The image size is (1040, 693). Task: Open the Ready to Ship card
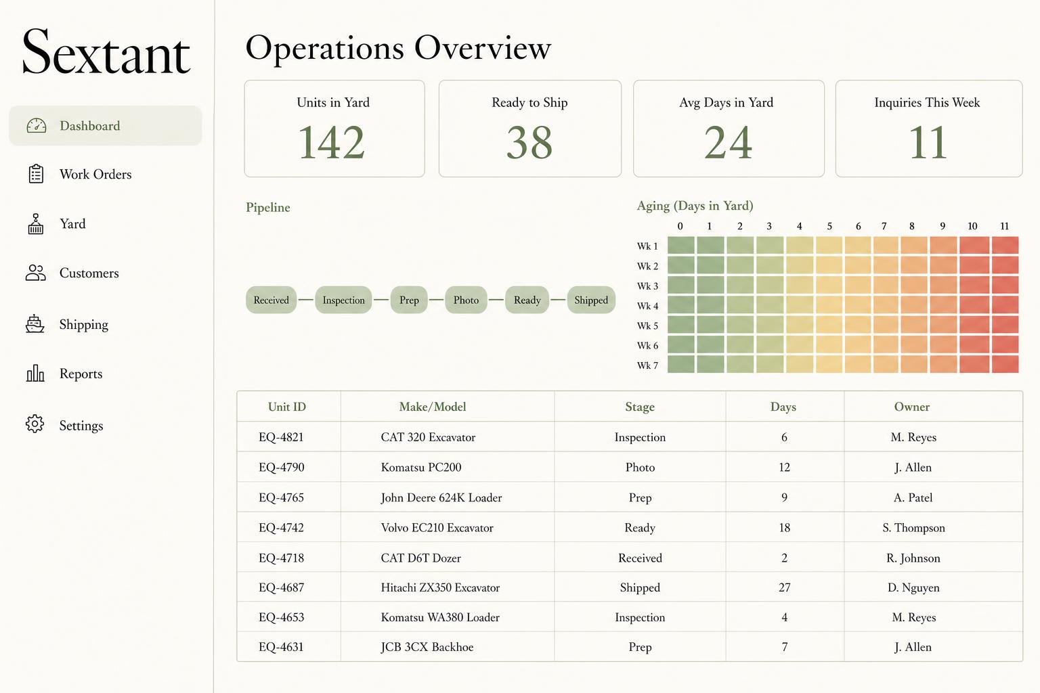point(530,129)
